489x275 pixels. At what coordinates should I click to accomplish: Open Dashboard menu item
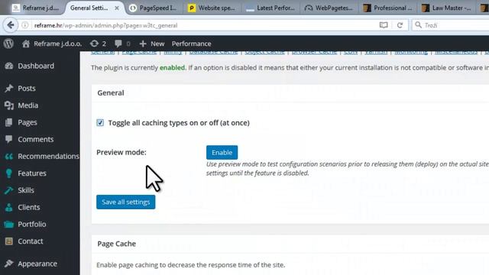36,66
